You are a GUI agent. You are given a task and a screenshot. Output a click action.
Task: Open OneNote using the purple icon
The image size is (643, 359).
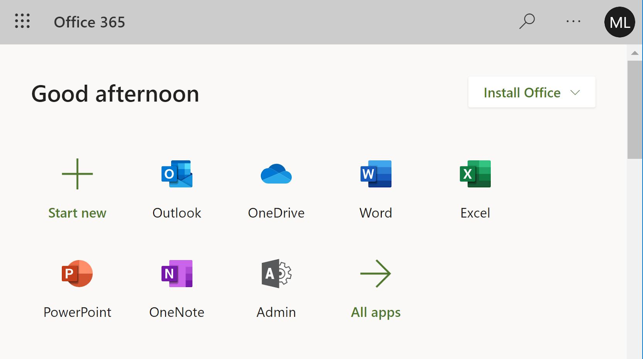177,273
